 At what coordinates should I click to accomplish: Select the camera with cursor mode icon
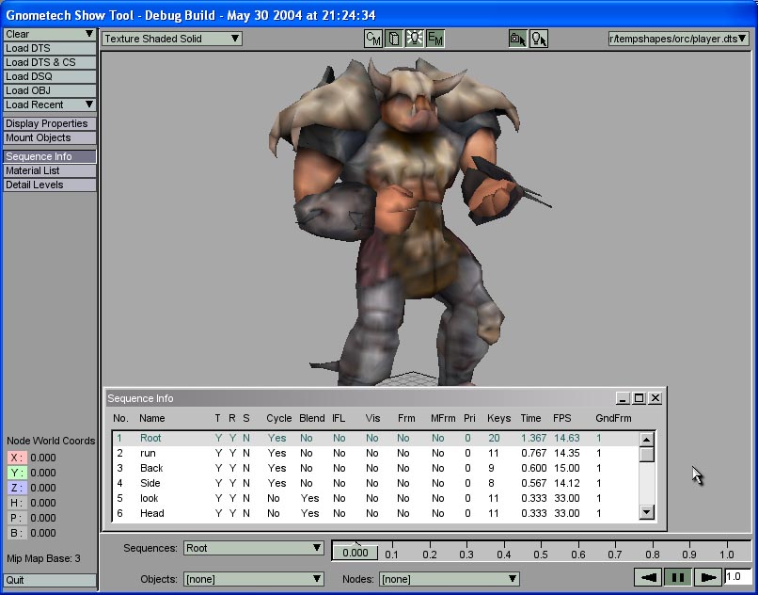(x=518, y=39)
